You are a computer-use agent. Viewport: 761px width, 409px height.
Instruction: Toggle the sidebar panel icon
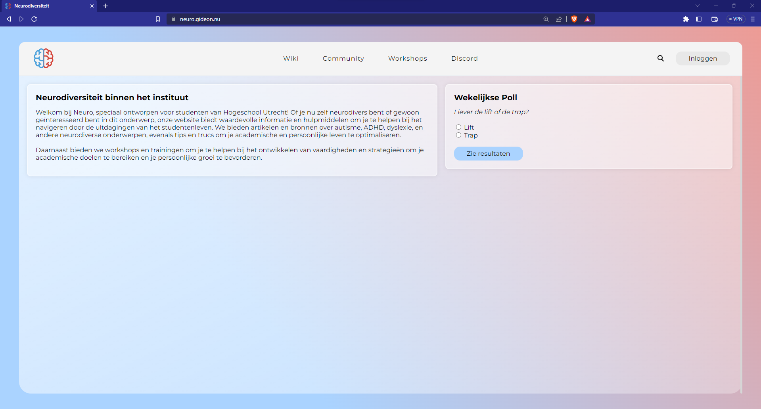(x=699, y=19)
